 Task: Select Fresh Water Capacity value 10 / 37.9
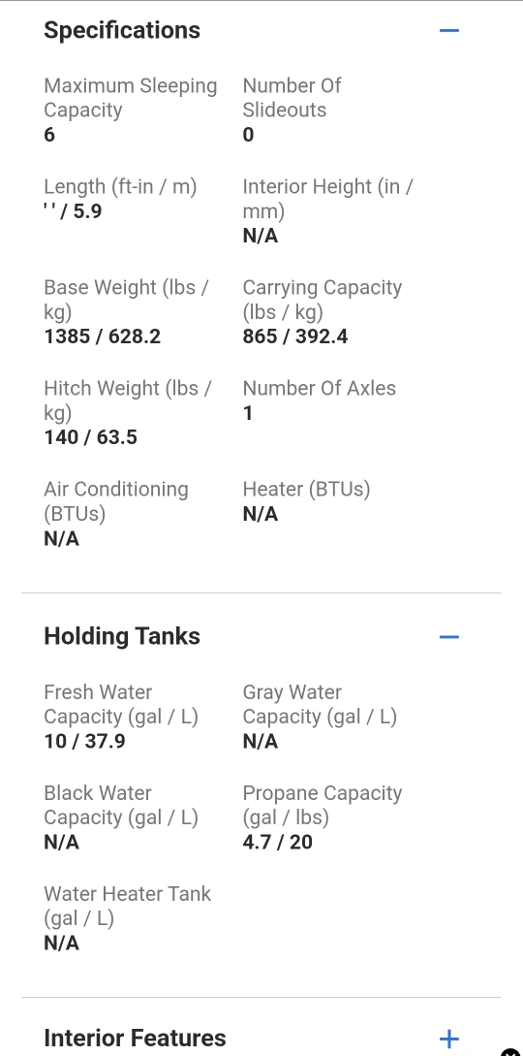[84, 741]
